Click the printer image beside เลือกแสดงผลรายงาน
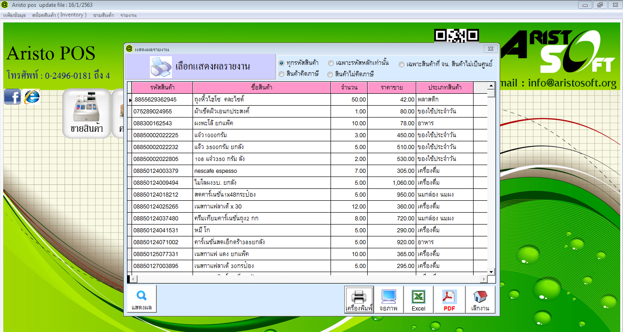Screen dimensions: 623x332 pyautogui.click(x=160, y=67)
